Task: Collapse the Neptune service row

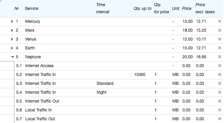Action: coord(13,57)
